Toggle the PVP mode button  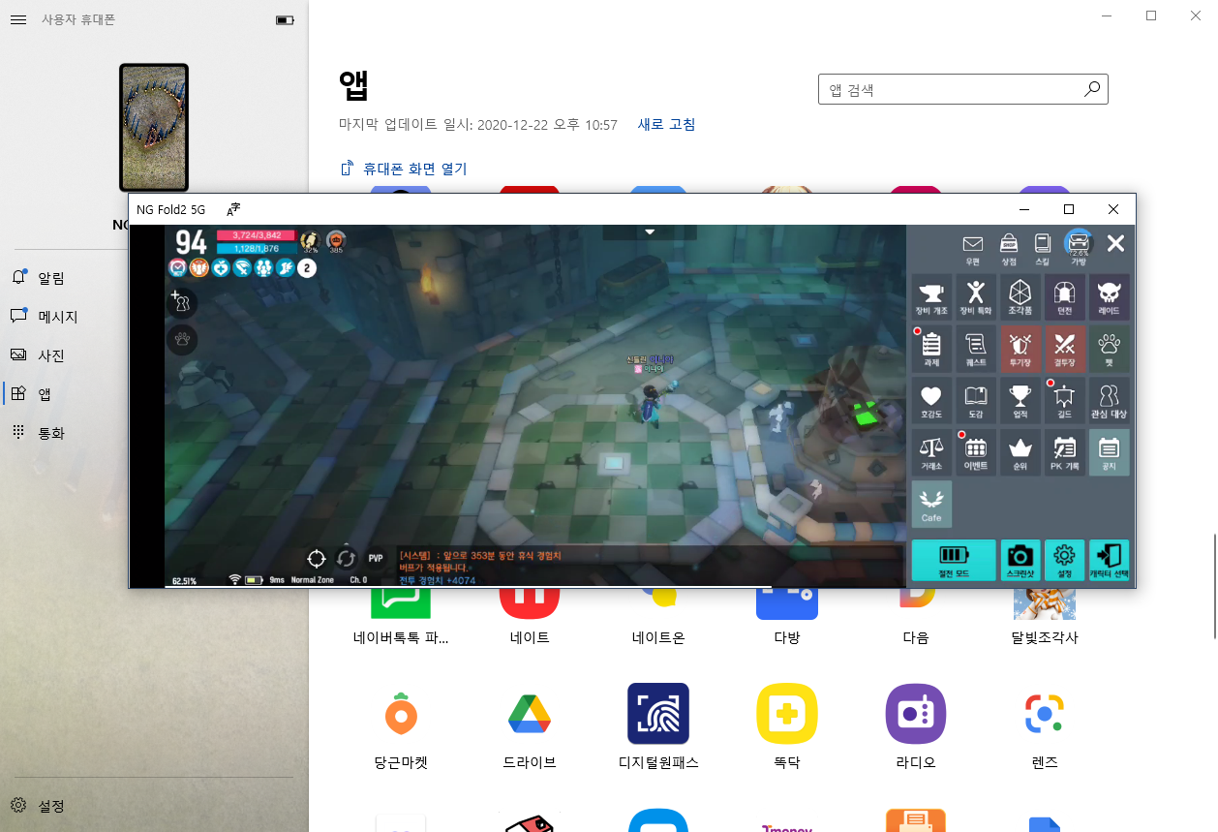[x=376, y=559]
